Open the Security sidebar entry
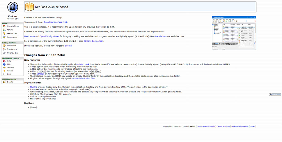The height and width of the screenshot is (142, 282). (10, 68)
